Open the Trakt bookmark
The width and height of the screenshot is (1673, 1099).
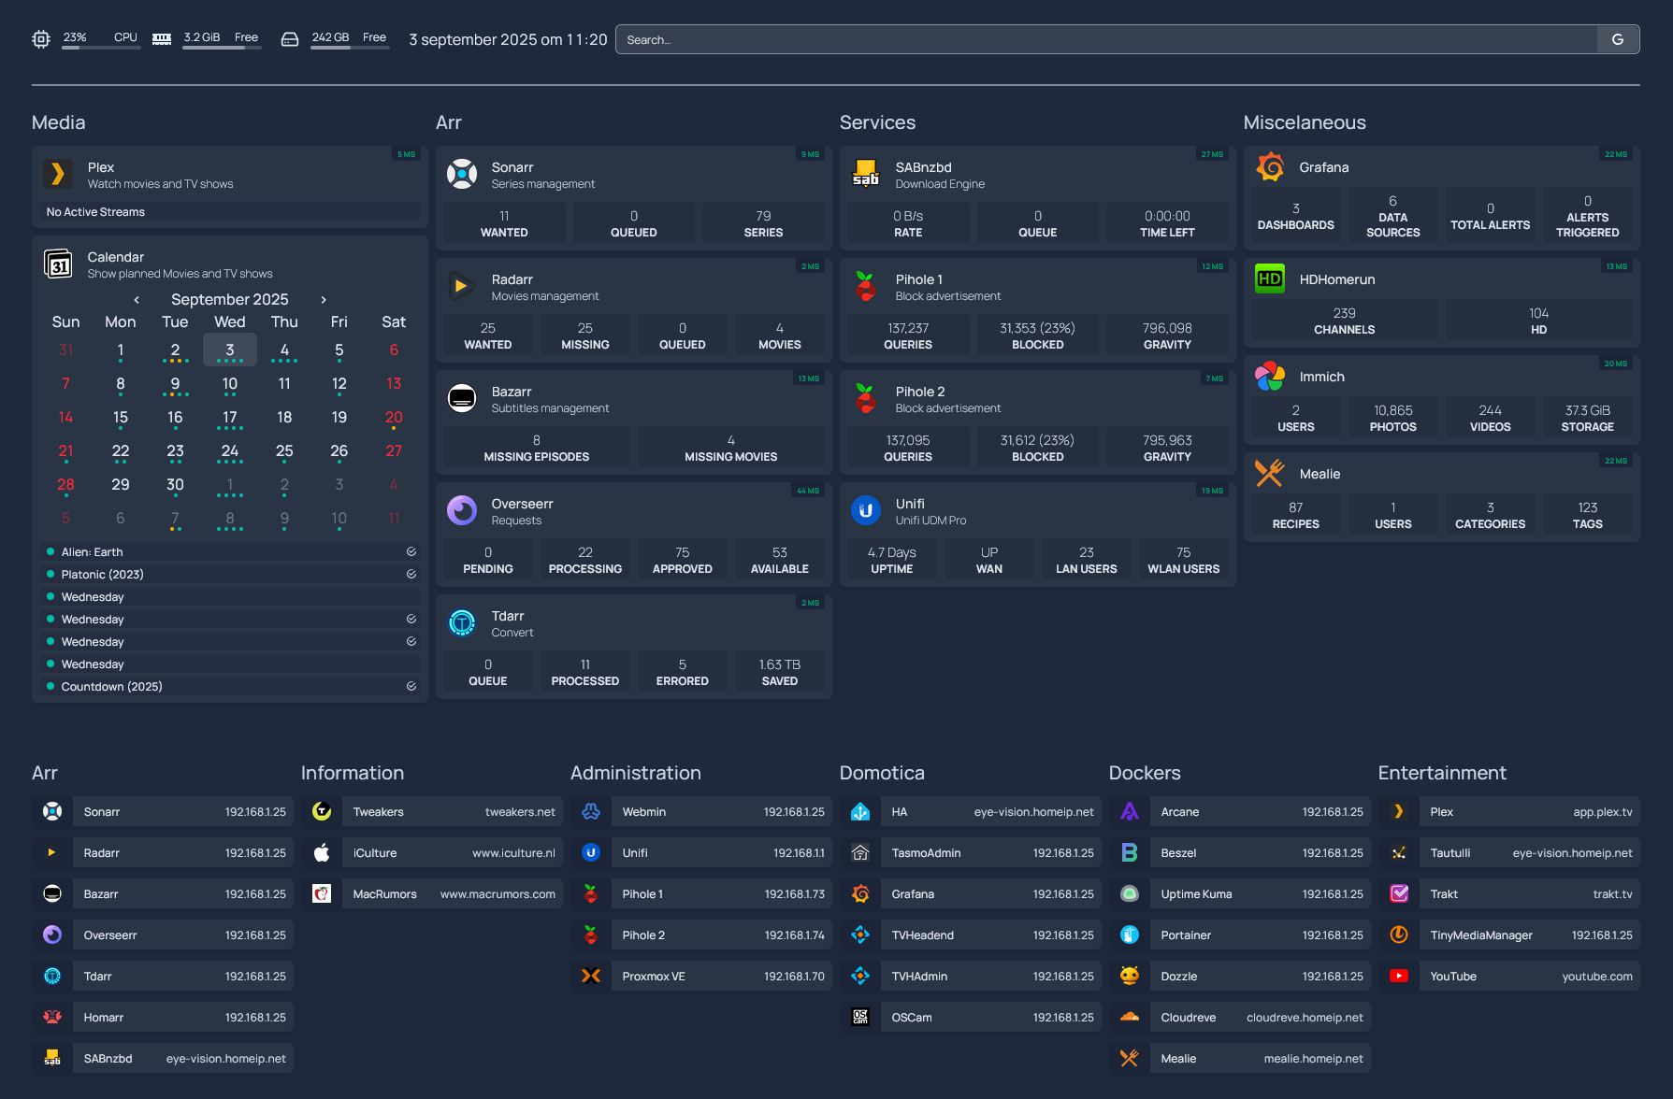(x=1509, y=894)
